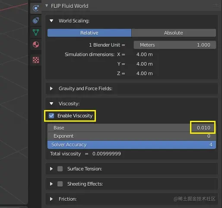This screenshot has height=208, width=222.
Task: Click the 1 Blender Unit = label
Action: [x=107, y=45]
